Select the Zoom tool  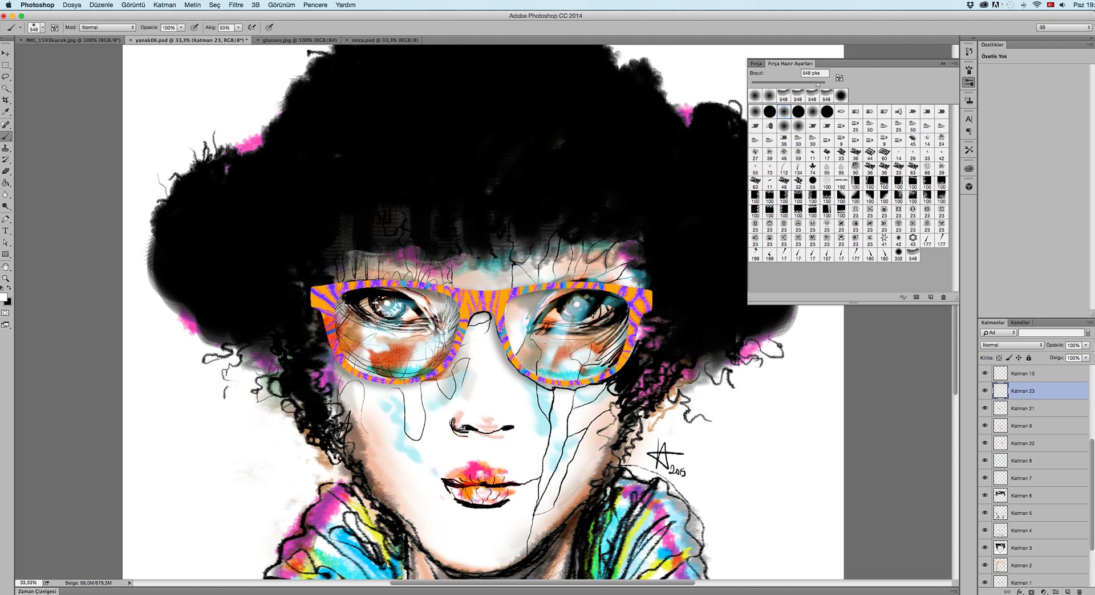[x=6, y=279]
